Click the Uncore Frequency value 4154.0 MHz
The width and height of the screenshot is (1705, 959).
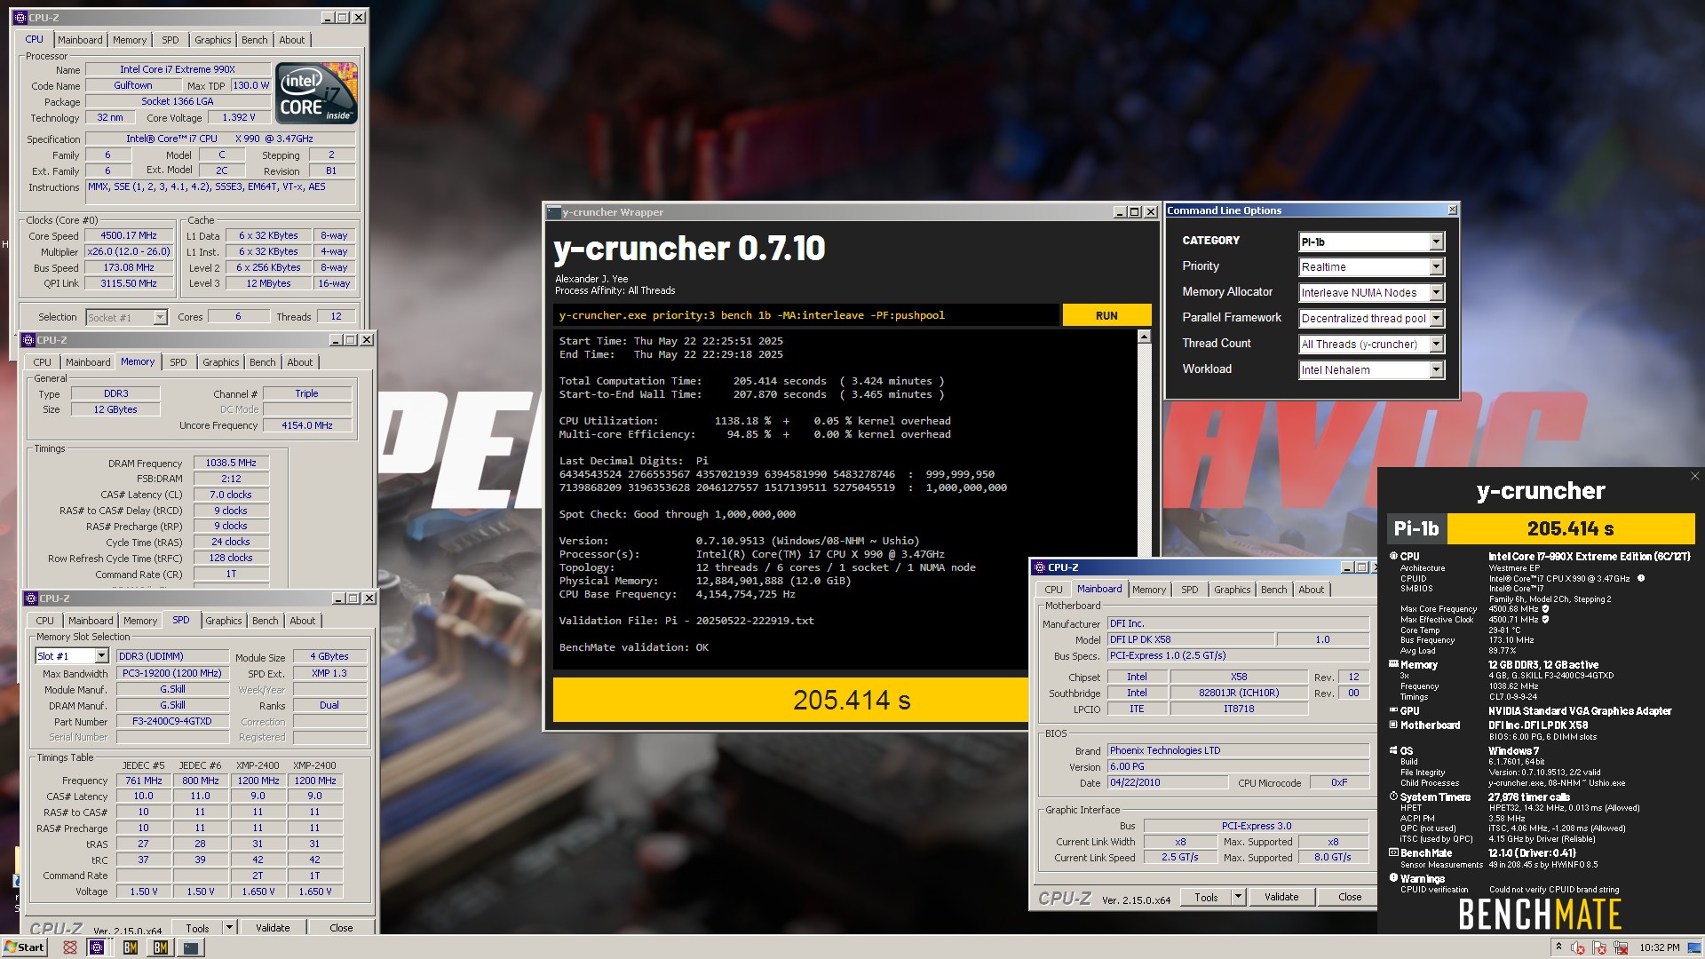click(x=307, y=425)
